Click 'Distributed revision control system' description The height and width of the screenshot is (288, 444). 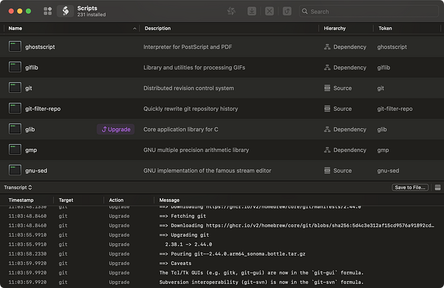189,88
